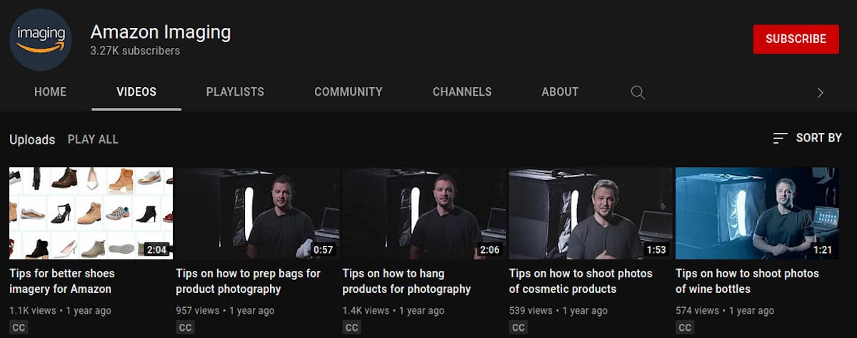Viewport: 857px width, 338px height.
Task: Click '574 views • 1 year ago' text
Action: (725, 311)
